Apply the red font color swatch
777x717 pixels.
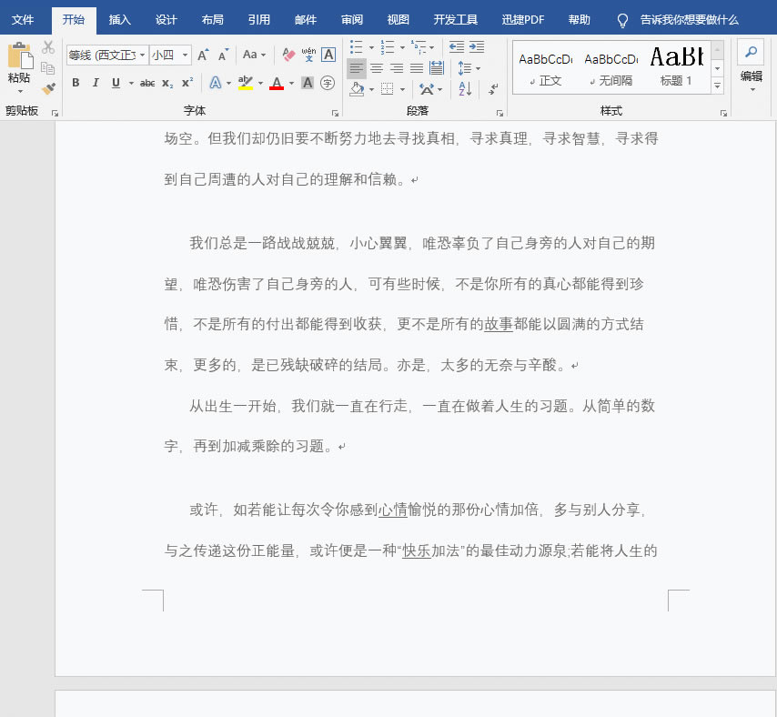276,84
